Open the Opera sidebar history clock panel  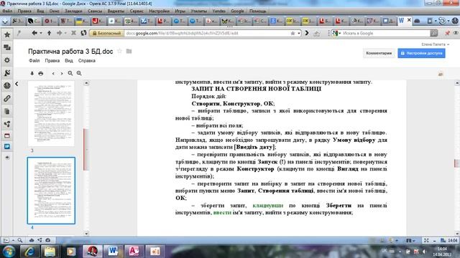pyautogui.click(x=7, y=86)
